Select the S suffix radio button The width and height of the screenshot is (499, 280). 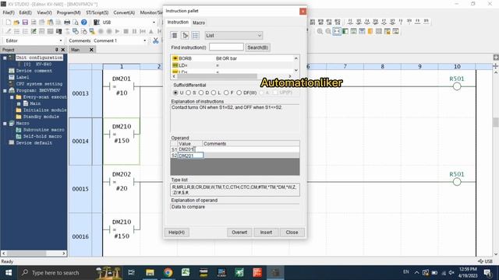188,93
